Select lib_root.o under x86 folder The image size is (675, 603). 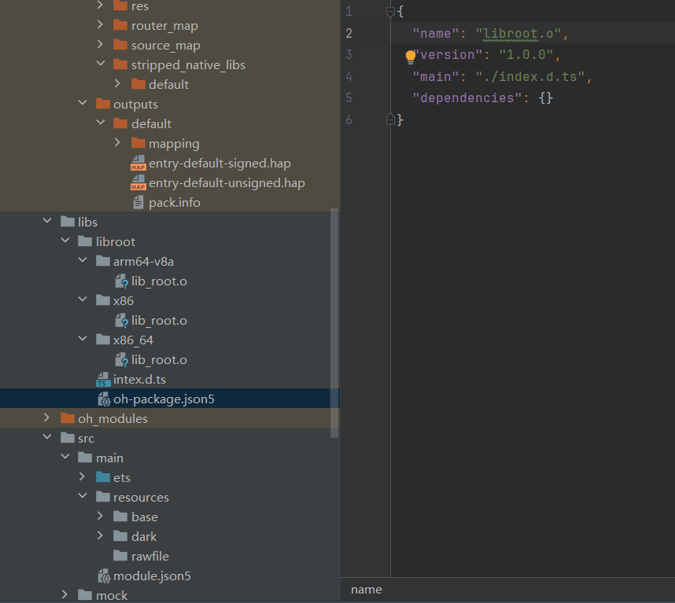click(x=159, y=321)
